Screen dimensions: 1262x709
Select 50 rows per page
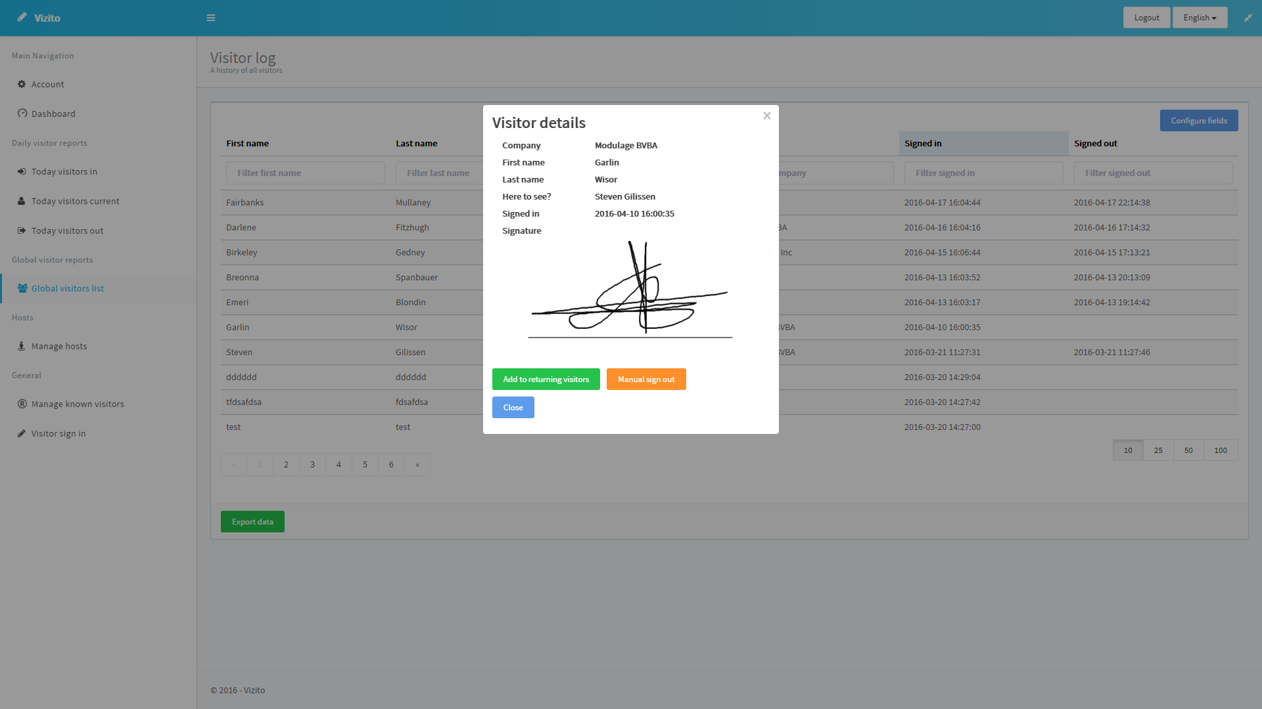coord(1188,450)
